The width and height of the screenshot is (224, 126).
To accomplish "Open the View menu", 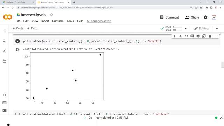I will tap(35, 21).
